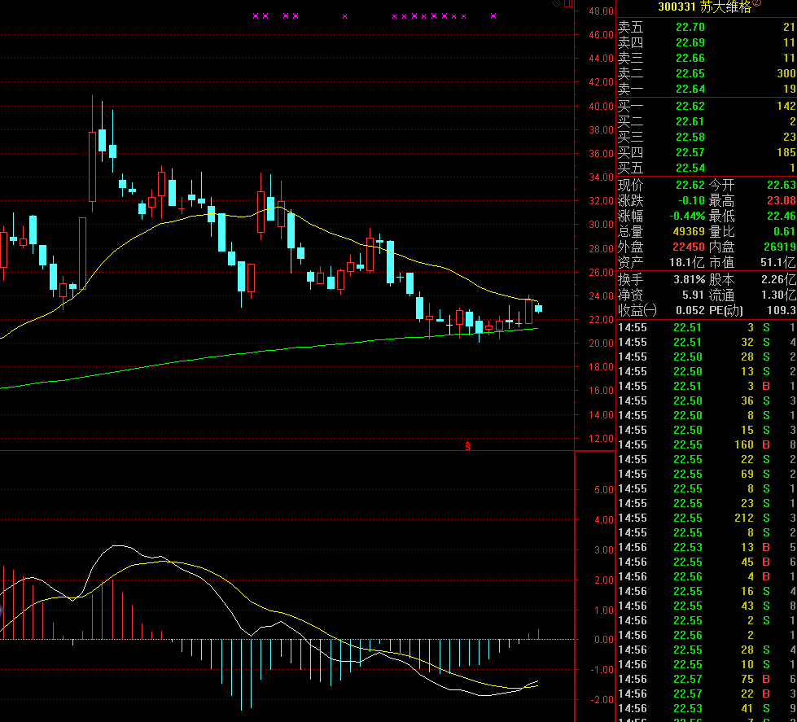Click the 今开 value 22.63
Image resolution: width=797 pixels, height=722 pixels.
pos(782,185)
